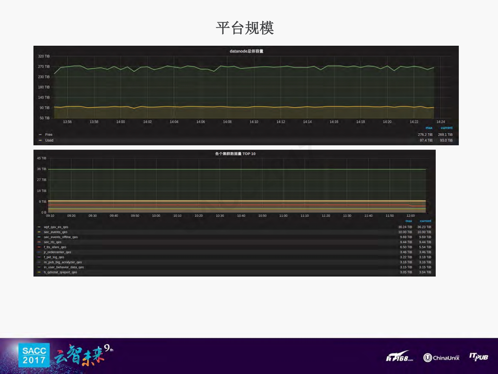Viewport: 498px width, 374px height.
Task: Click the yellow color swatch beside sec_events_qes
Action: [39, 232]
